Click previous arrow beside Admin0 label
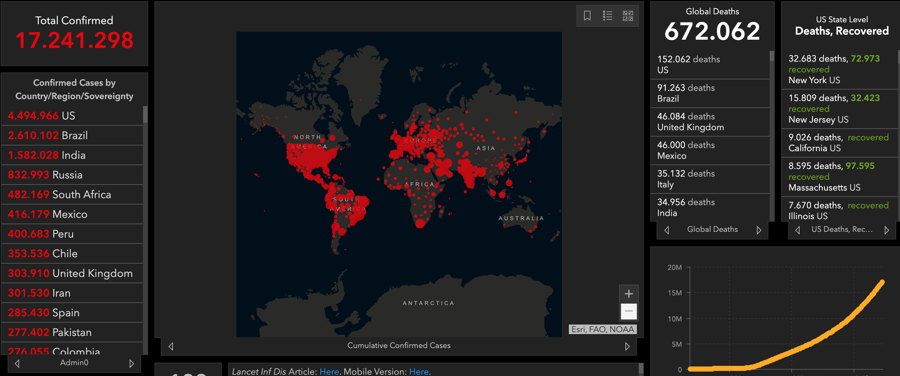Image resolution: width=900 pixels, height=376 pixels. tap(17, 363)
